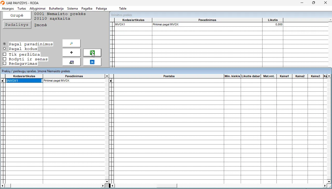Screen dimensions: 332x189
Task: Click the plus icon to add an item
Action: coord(72,53)
